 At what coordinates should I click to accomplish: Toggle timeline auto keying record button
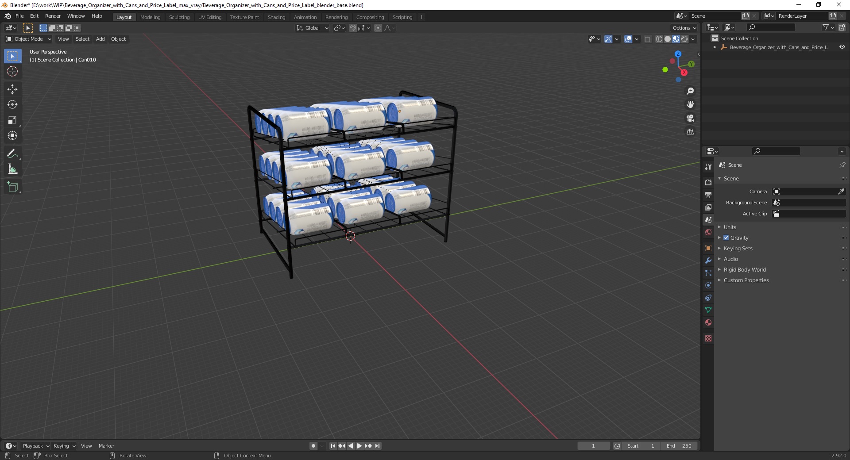tap(313, 446)
